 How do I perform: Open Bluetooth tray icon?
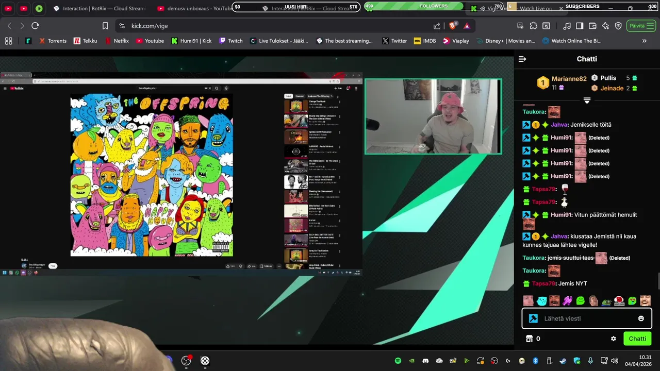coord(535,361)
